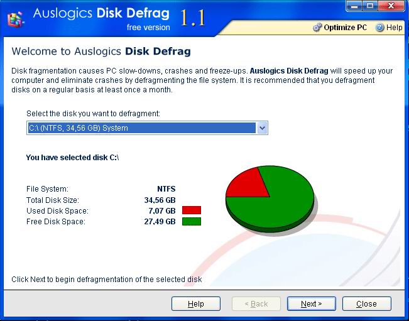409x321 pixels.
Task: Open the Help link in the header
Action: [x=394, y=28]
